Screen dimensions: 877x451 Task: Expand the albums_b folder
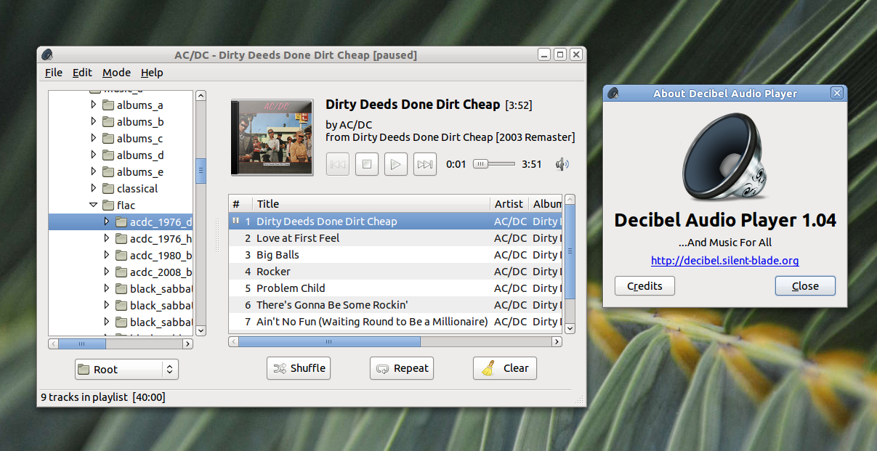[93, 121]
